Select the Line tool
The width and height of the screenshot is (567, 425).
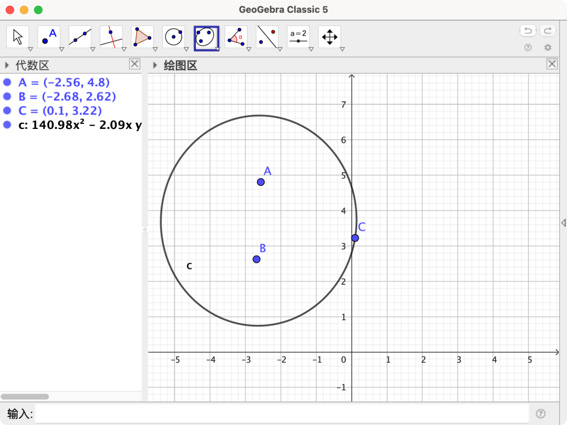(x=80, y=37)
